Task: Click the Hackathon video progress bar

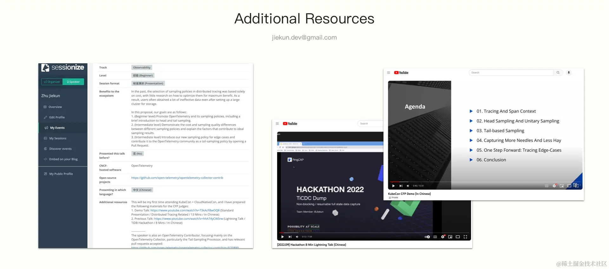Action: 374,233
